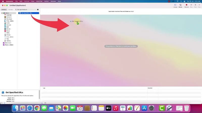Pick the Developer category in the Library
This screenshot has width=202, height=113.
(x=9, y=19)
